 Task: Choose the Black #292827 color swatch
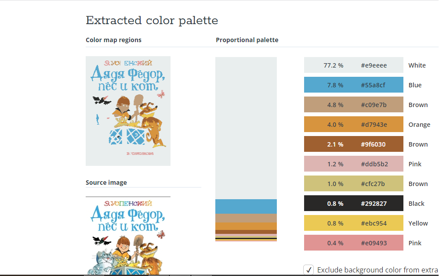coord(354,203)
